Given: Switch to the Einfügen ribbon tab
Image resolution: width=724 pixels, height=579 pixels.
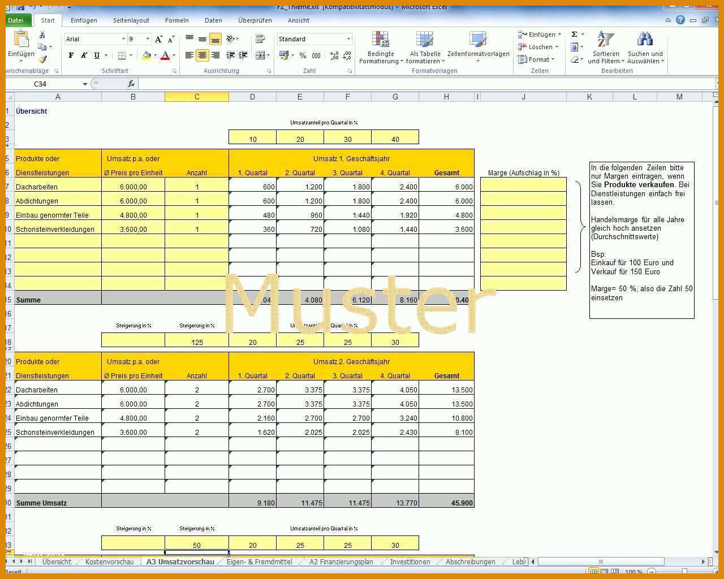Looking at the screenshot, I should 84,20.
